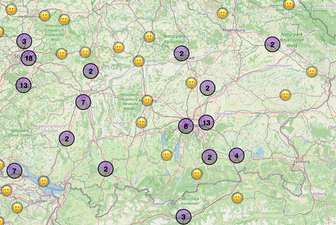Expand the 2 cluster just above Oberbayern label
Image resolution: width=336 pixels, height=225 pixels.
[x=208, y=88]
